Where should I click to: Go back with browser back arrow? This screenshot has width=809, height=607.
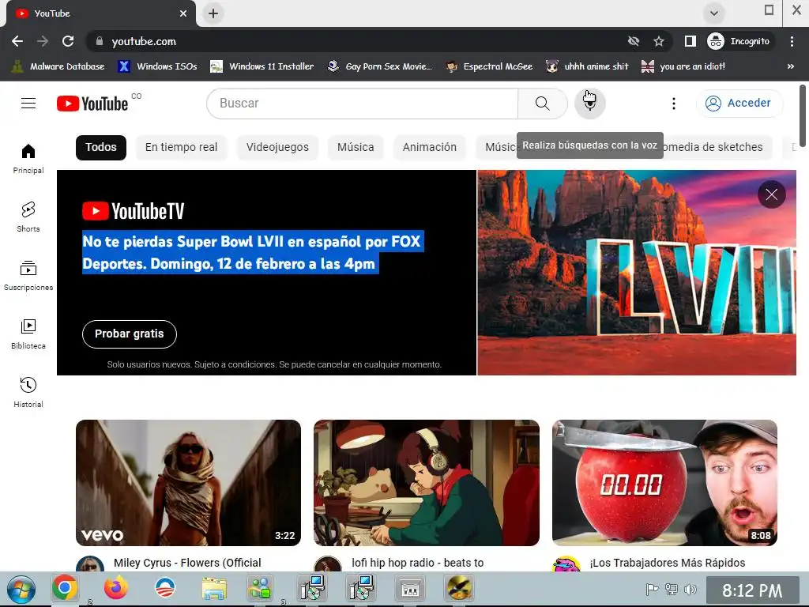coord(17,41)
